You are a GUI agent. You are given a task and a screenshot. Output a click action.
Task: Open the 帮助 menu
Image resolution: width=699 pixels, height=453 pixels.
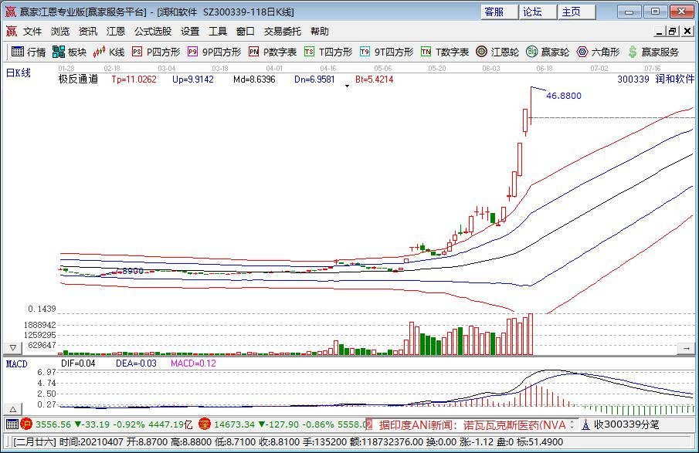coord(320,31)
